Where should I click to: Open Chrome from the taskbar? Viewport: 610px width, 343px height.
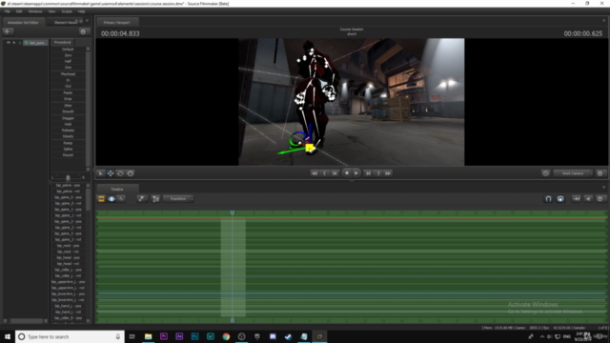(226, 336)
